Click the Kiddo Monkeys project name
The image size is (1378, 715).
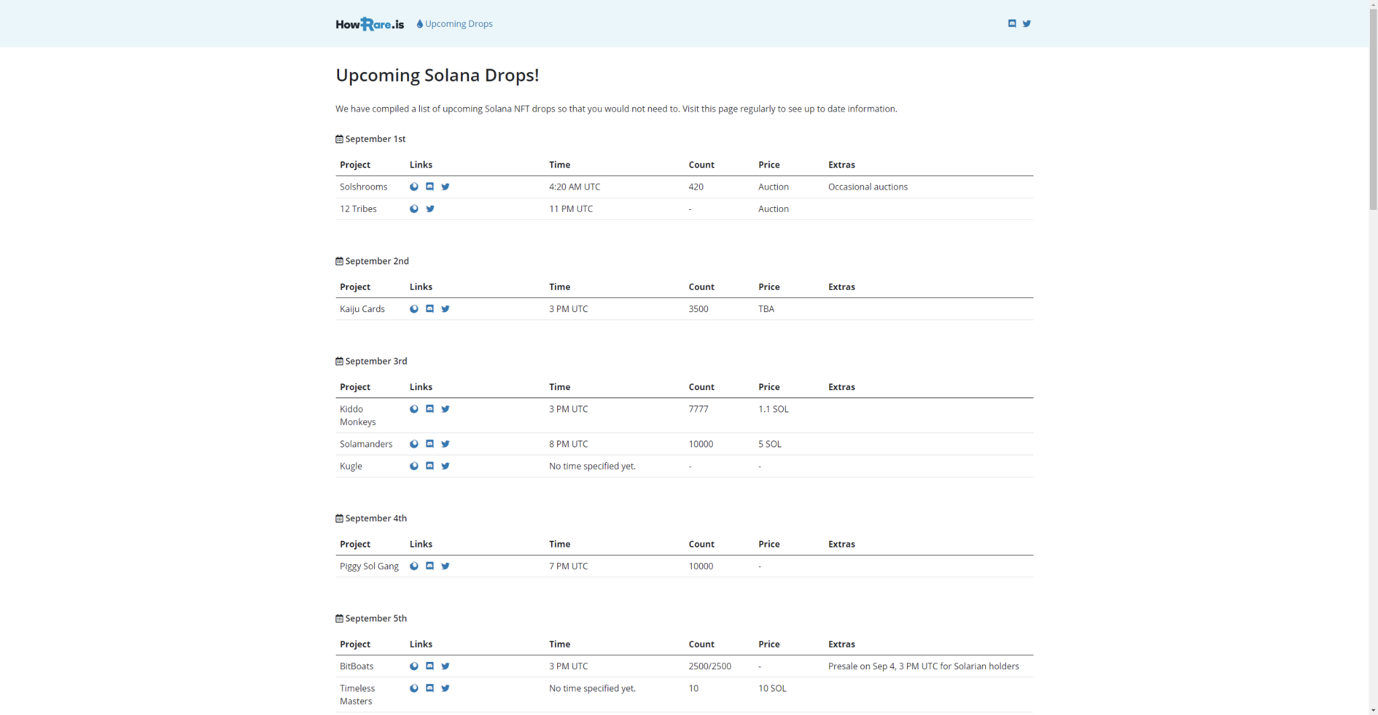pos(358,416)
